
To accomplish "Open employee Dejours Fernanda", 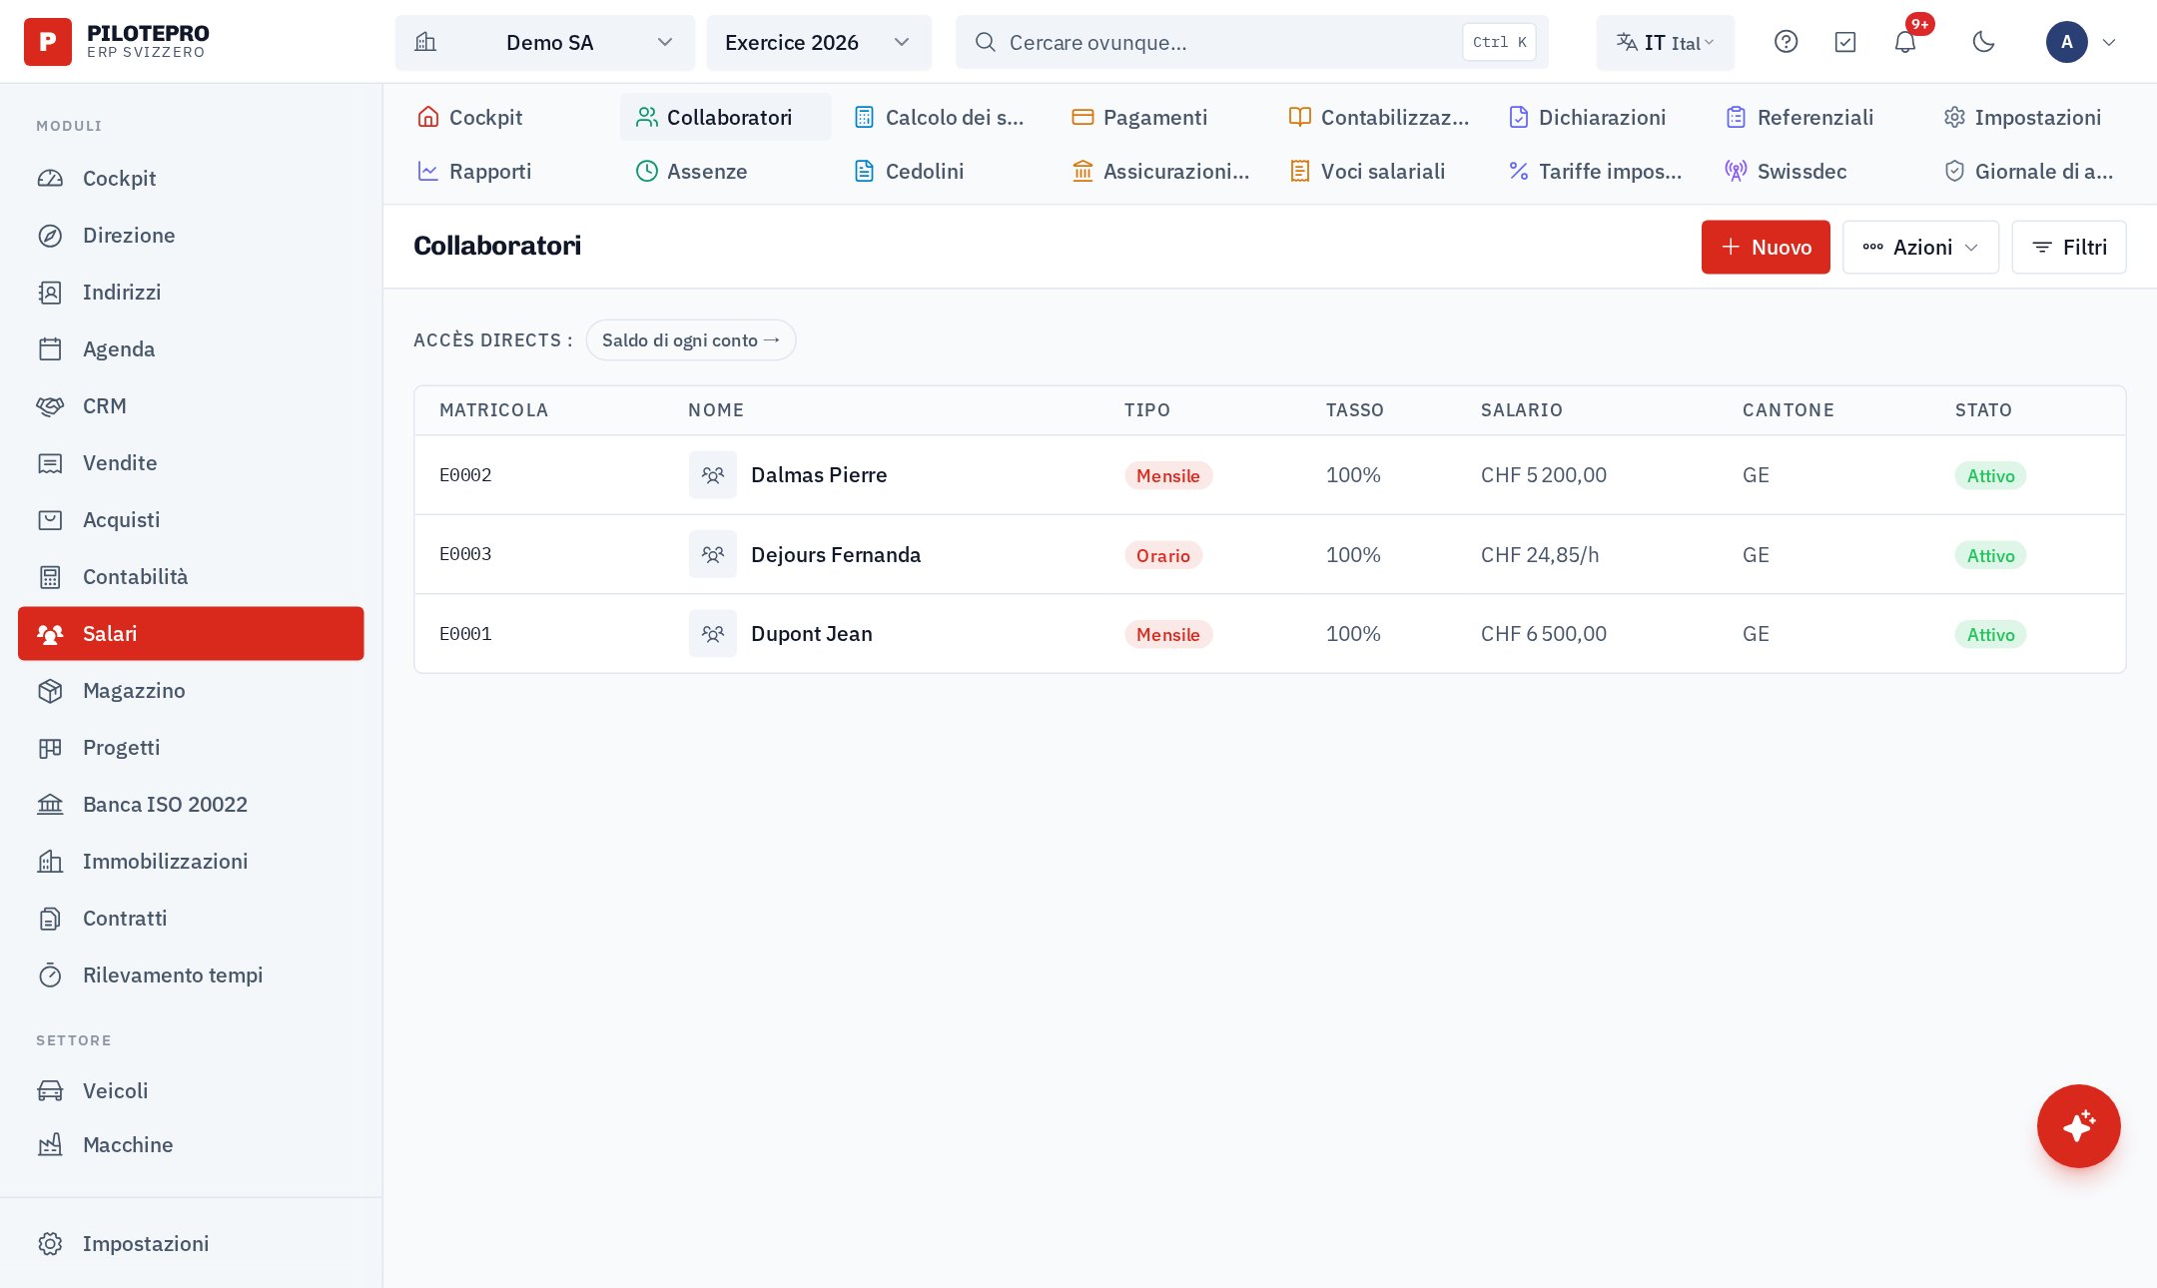I will [x=836, y=554].
